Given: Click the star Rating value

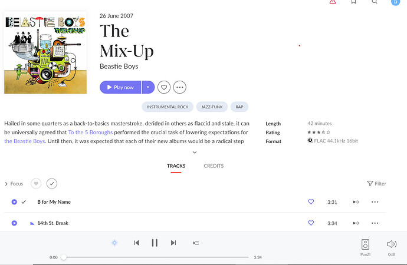Looking at the screenshot, I should (x=319, y=132).
